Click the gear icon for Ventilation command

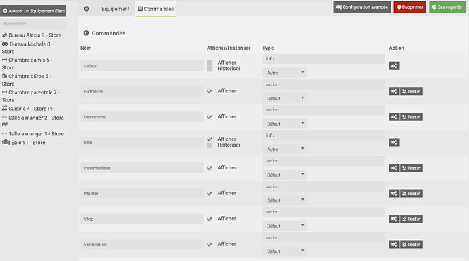tap(394, 244)
